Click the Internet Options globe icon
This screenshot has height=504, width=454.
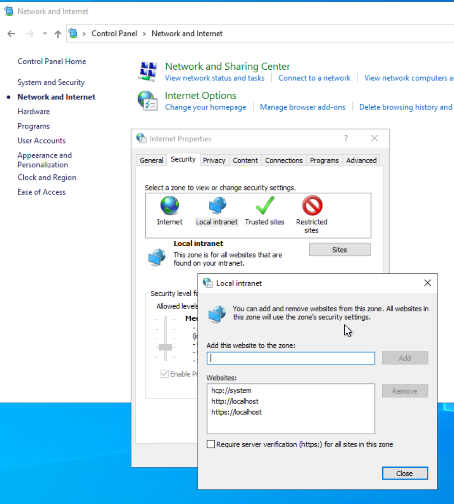(x=148, y=101)
